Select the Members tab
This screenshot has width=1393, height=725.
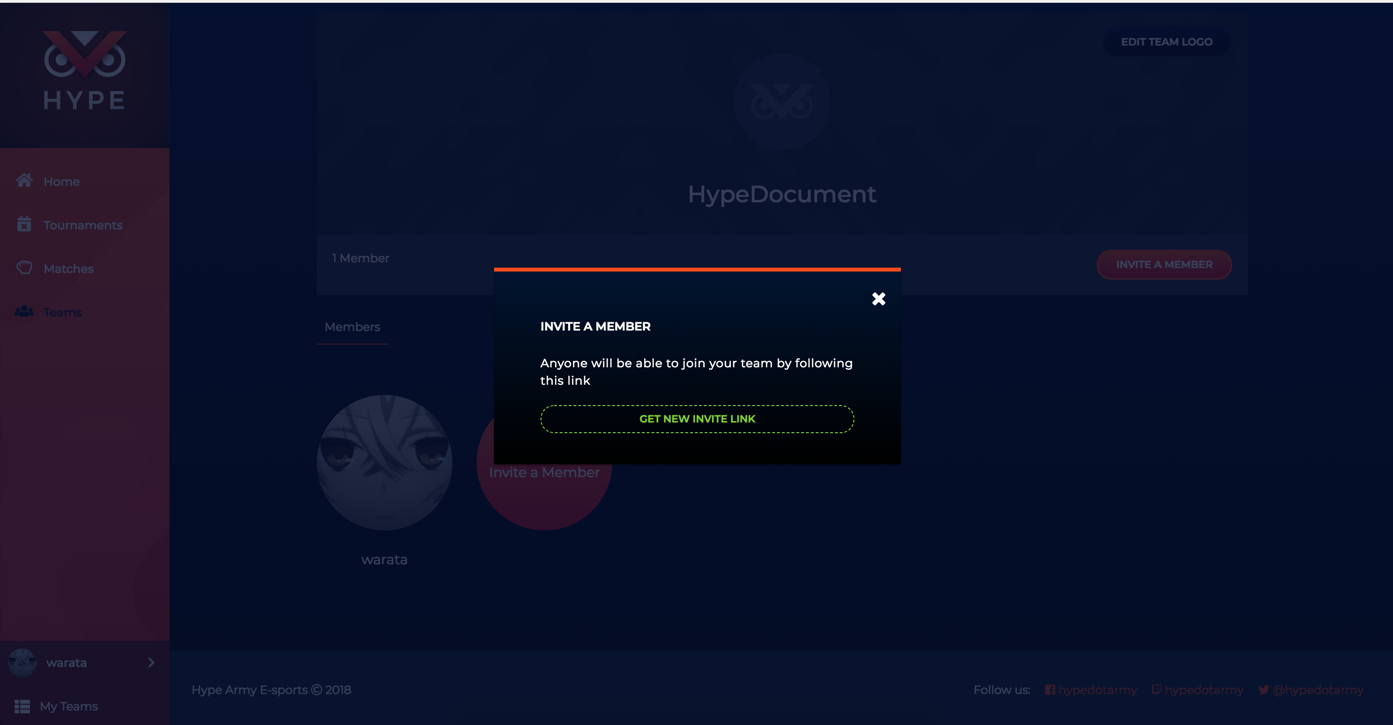click(352, 327)
